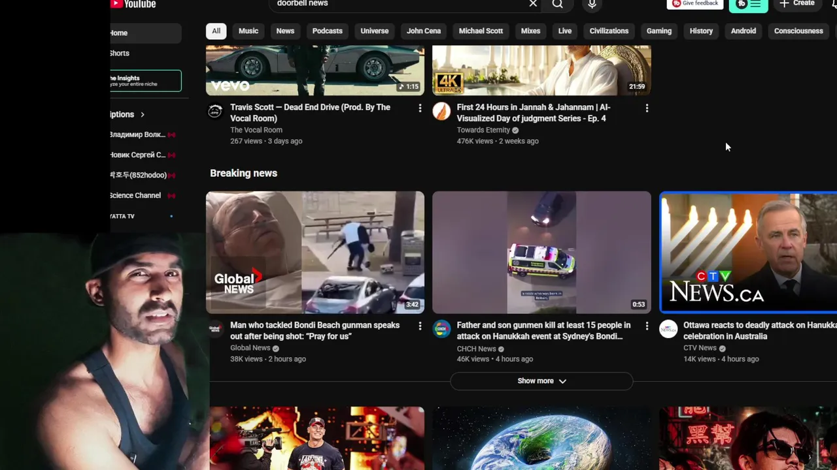Select the History filter chip

click(701, 31)
